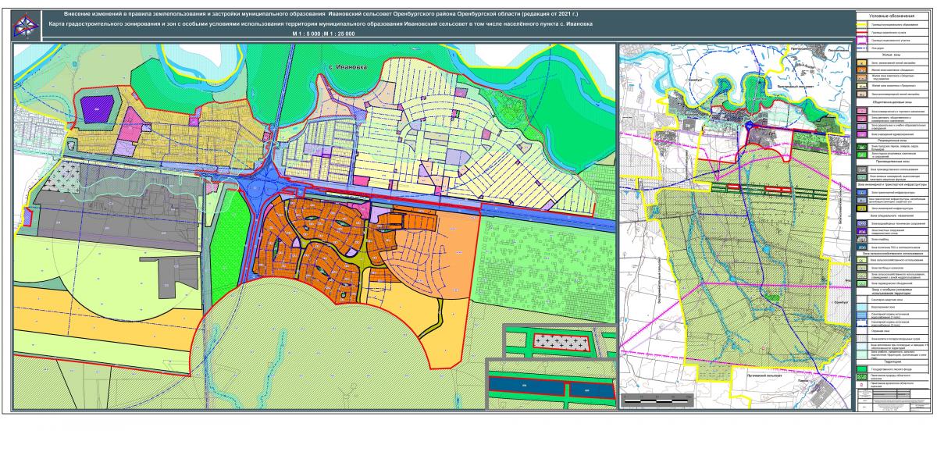Select the dark purple plot in the northwest district
The width and height of the screenshot is (937, 452).
97,106
